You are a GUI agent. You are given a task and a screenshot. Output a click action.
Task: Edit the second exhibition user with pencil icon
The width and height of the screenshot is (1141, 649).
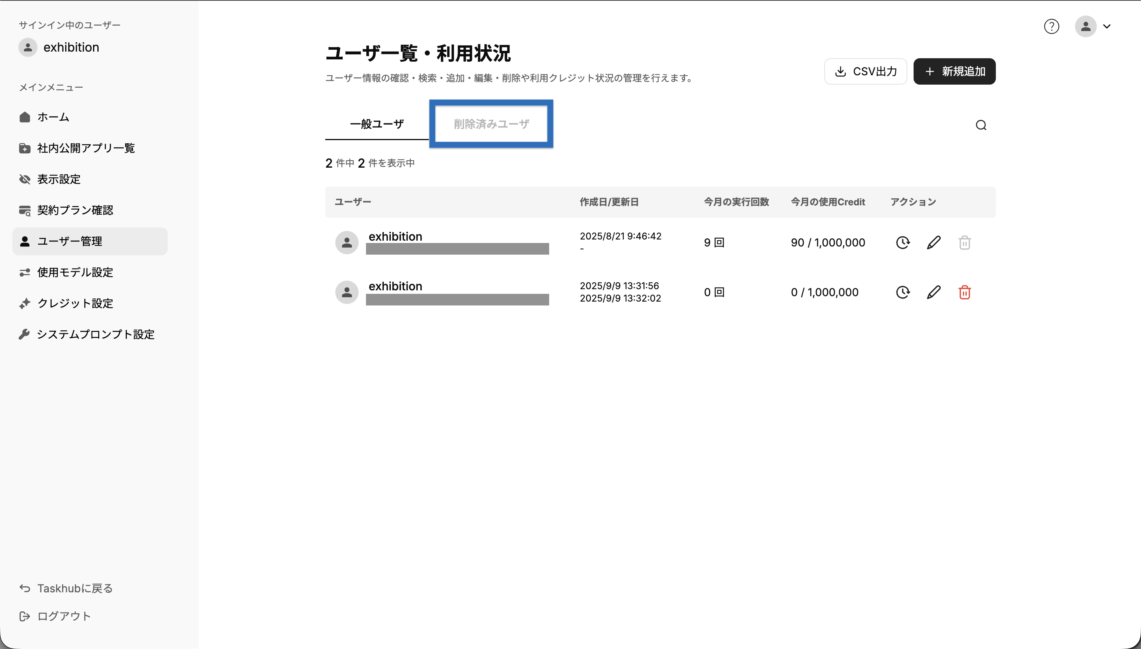933,292
